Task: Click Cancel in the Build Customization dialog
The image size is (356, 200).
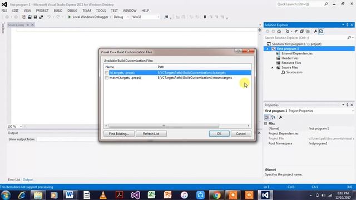Action: (241, 134)
